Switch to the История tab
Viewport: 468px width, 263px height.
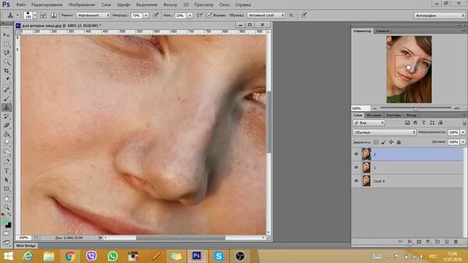tap(374, 115)
